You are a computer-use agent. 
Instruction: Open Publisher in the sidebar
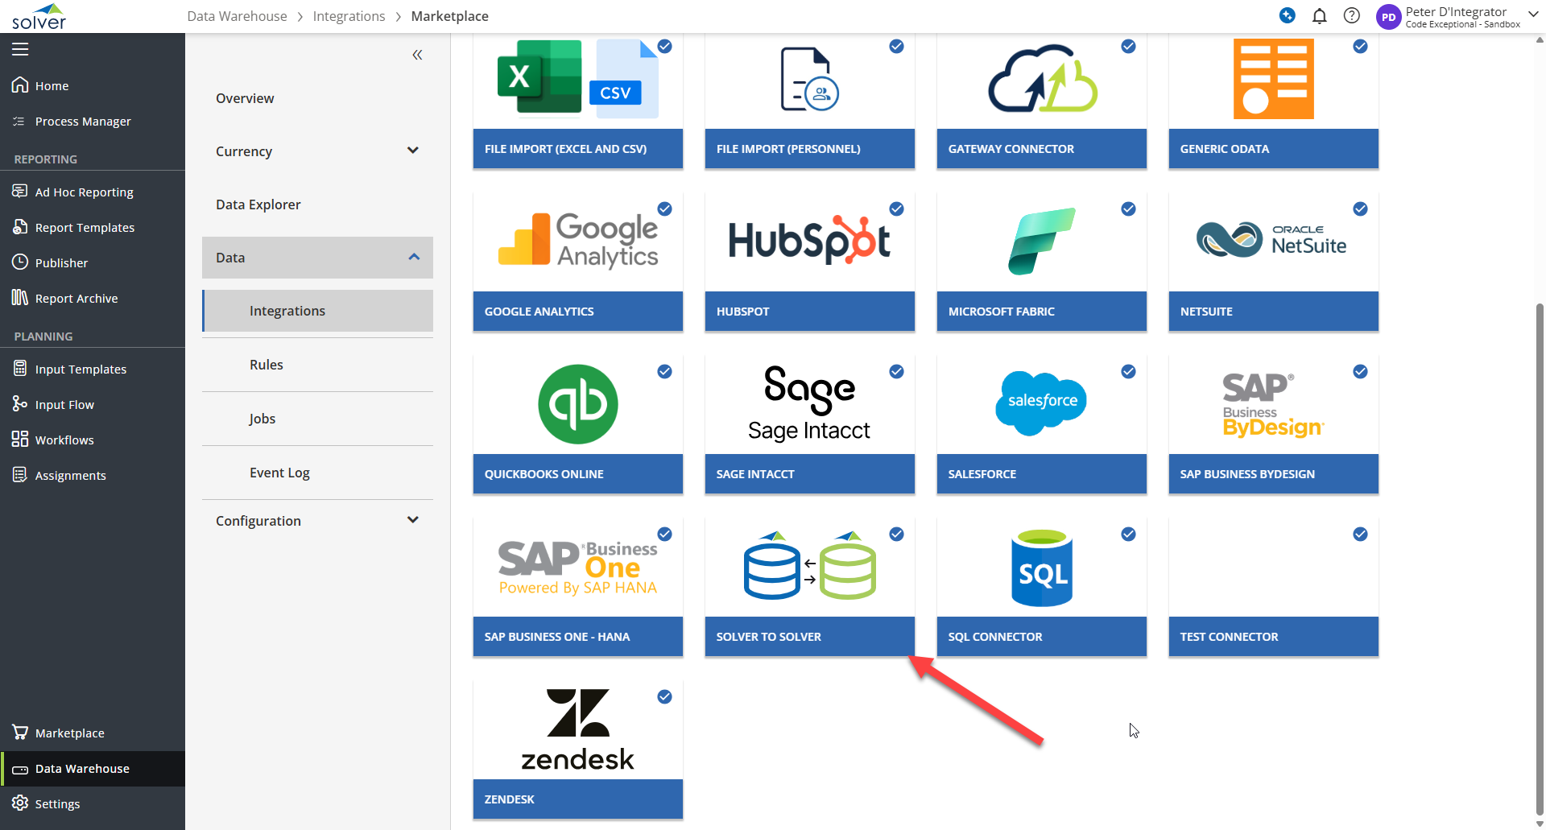pos(93,262)
